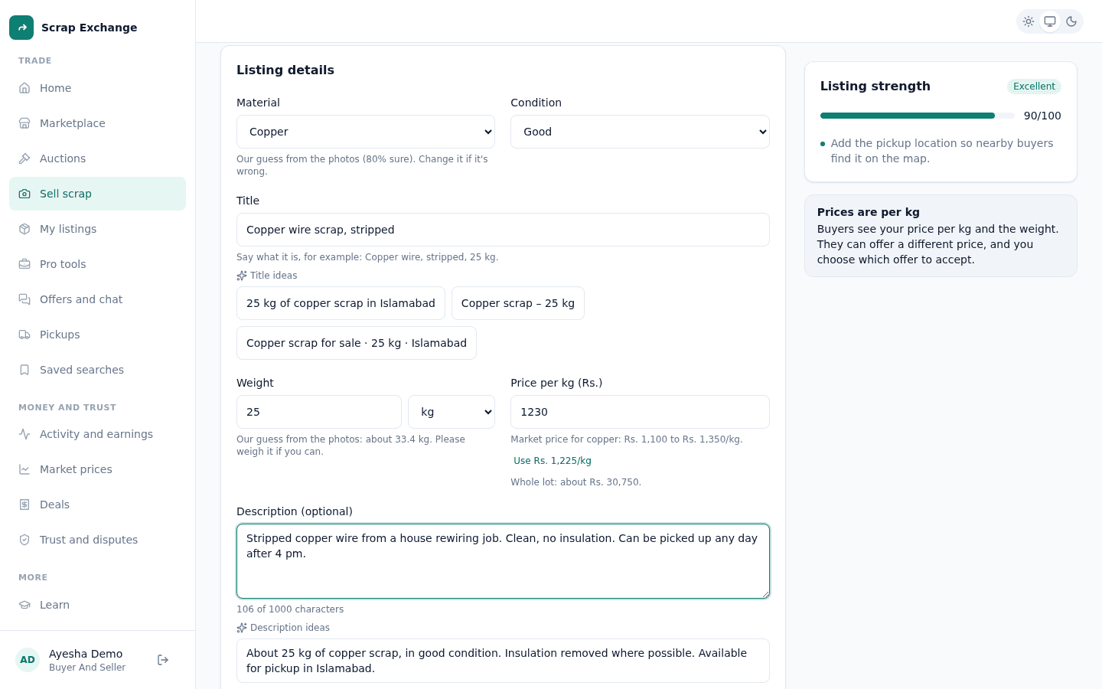
Task: Use title idea "25 kg of copper scrap in Islamabad"
Action: point(341,303)
